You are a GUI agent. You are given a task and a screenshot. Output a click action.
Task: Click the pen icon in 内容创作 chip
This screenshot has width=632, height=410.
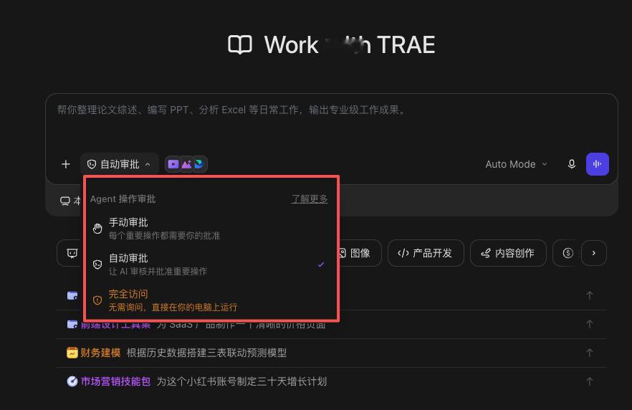[x=486, y=253]
